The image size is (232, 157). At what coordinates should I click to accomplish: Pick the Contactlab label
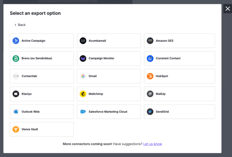[29, 76]
